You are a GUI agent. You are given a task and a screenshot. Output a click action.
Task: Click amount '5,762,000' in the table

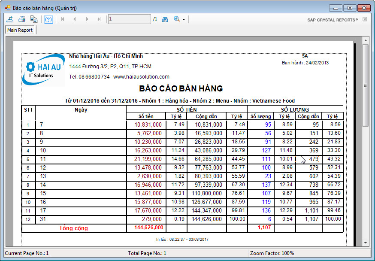point(149,133)
